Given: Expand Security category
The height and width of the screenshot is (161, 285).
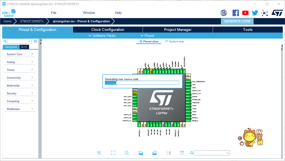Looking at the screenshot, I should 20,93.
